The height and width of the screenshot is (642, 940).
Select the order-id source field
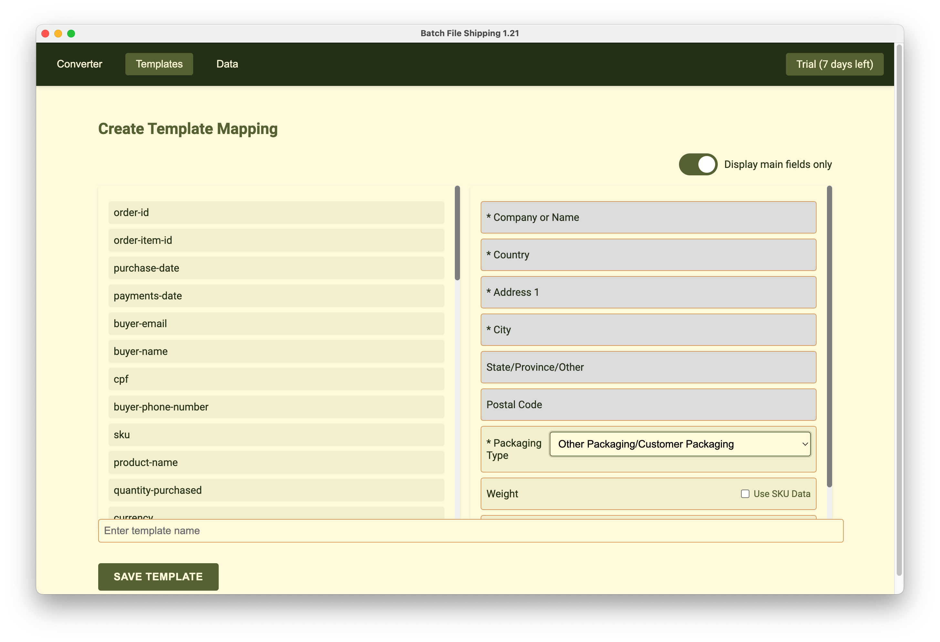tap(276, 212)
